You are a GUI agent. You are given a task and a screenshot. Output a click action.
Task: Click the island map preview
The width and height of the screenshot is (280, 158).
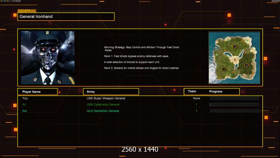pos(234,58)
